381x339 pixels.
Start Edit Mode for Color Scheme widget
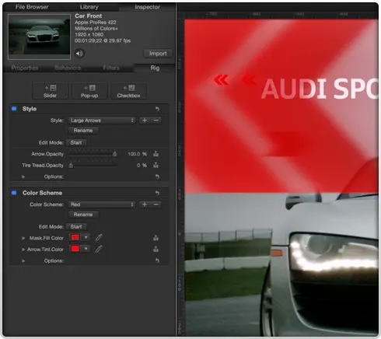[76, 227]
